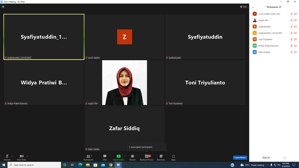Open the Zoom Apps button
The height and width of the screenshot is (168, 299).
click(x=173, y=157)
